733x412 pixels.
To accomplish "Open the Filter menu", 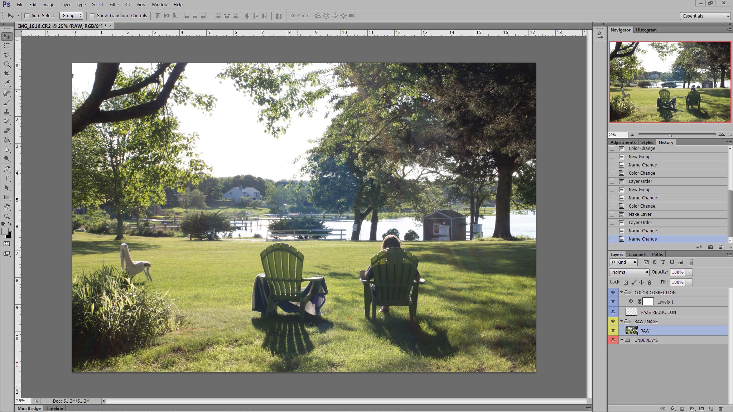I will click(114, 5).
